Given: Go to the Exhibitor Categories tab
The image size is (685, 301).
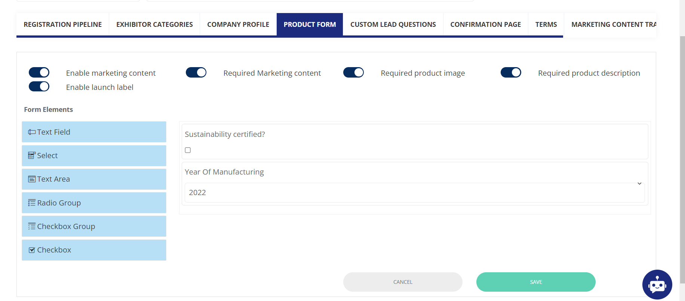Looking at the screenshot, I should point(154,25).
